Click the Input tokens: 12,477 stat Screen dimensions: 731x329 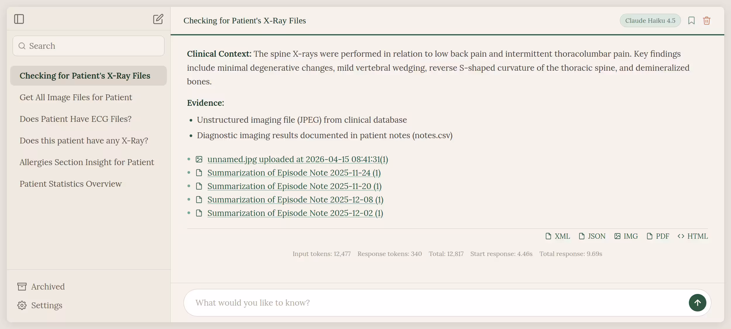pyautogui.click(x=322, y=254)
